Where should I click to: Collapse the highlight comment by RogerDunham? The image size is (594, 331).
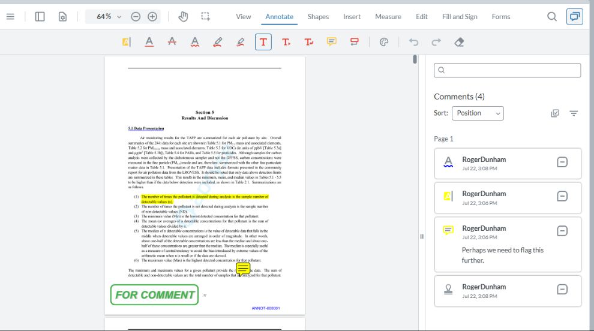[x=562, y=196]
